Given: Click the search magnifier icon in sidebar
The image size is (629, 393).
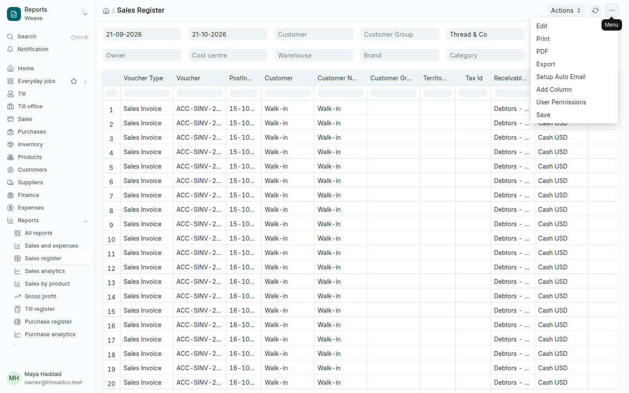Looking at the screenshot, I should 10,37.
